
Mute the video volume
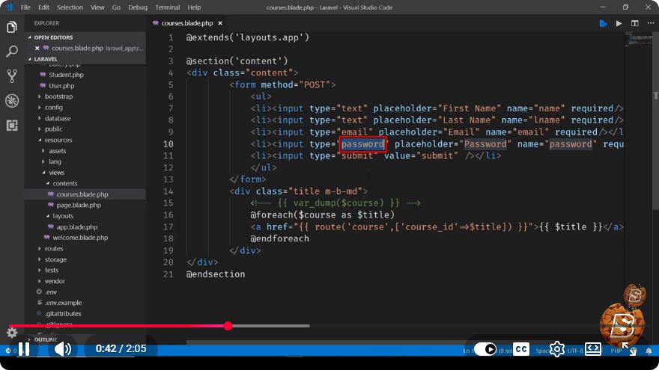coord(63,349)
